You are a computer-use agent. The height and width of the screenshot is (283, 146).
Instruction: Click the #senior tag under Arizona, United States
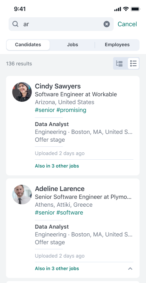pos(45,110)
